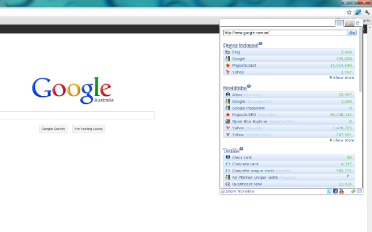
Task: Open help icon next to Pages Indexed
Action: (x=260, y=43)
